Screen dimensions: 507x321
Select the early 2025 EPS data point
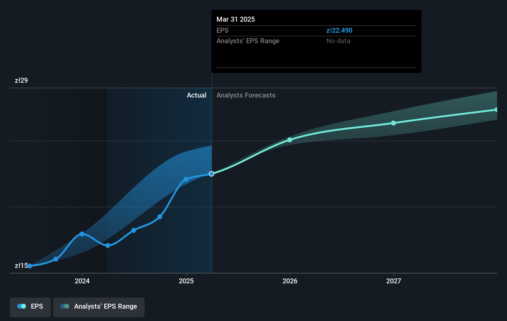click(186, 179)
